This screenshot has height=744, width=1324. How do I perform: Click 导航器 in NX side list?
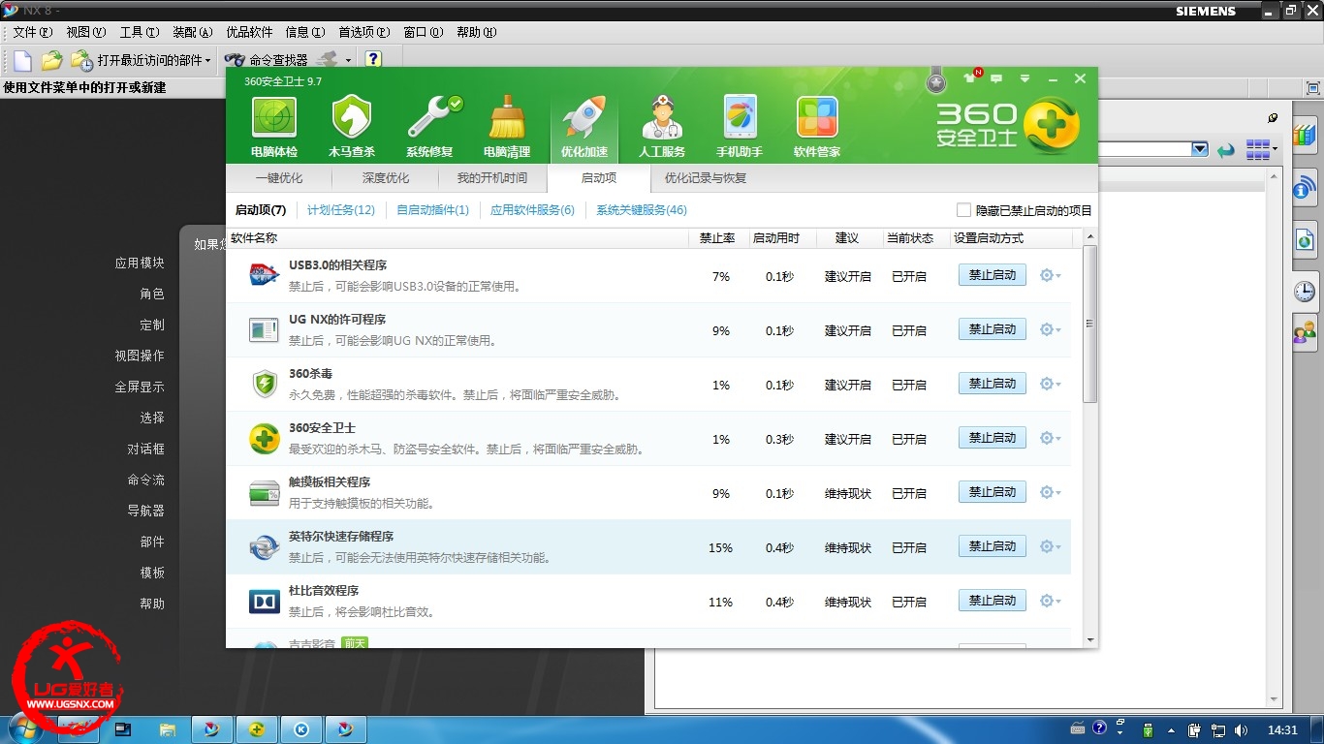coord(145,511)
